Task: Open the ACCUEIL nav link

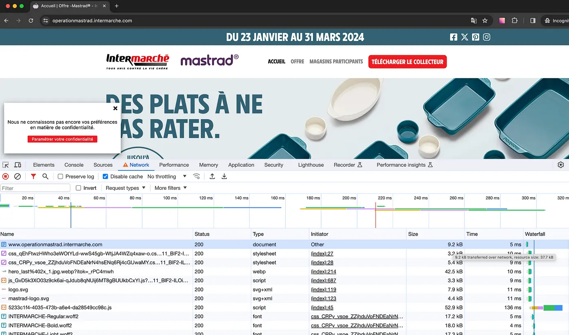Action: pos(276,62)
